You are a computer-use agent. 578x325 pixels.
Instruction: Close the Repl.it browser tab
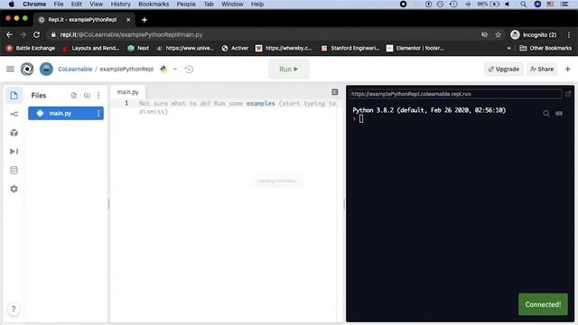click(x=128, y=20)
